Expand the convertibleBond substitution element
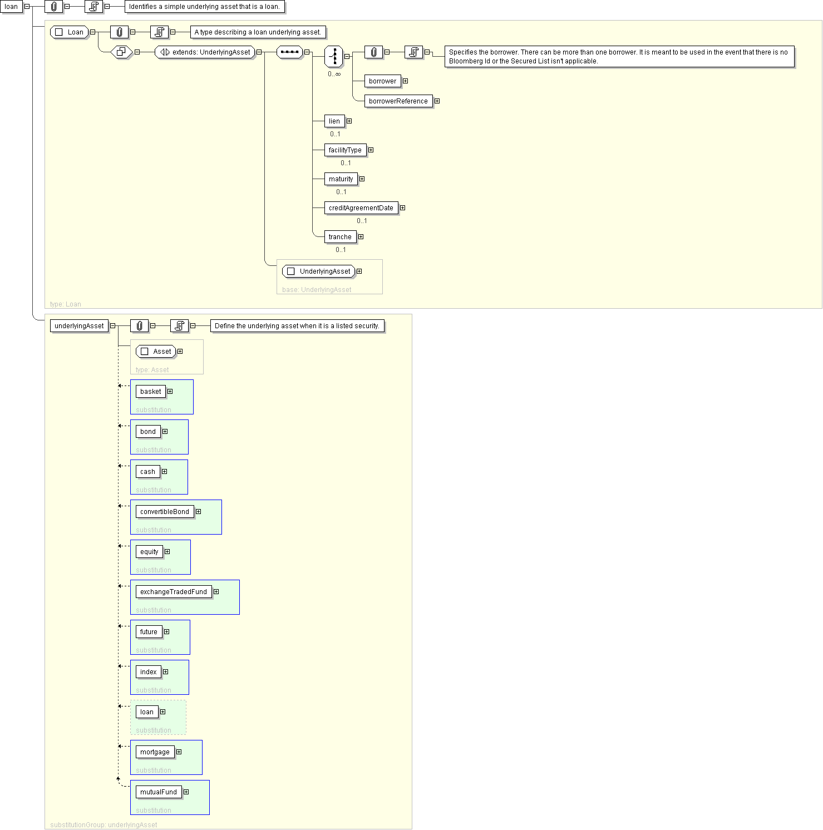The image size is (823, 830). click(x=198, y=512)
